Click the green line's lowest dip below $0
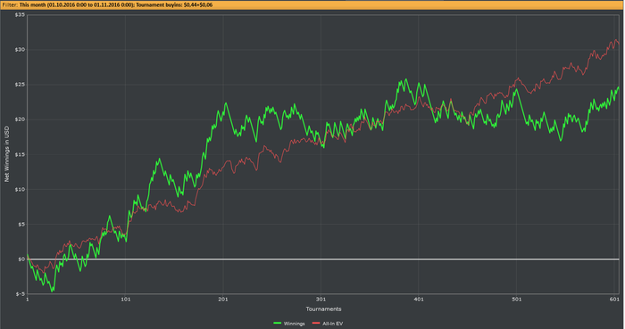 pyautogui.click(x=52, y=292)
